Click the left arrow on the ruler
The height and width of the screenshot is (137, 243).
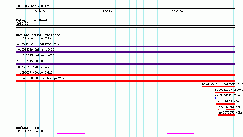point(17,8)
